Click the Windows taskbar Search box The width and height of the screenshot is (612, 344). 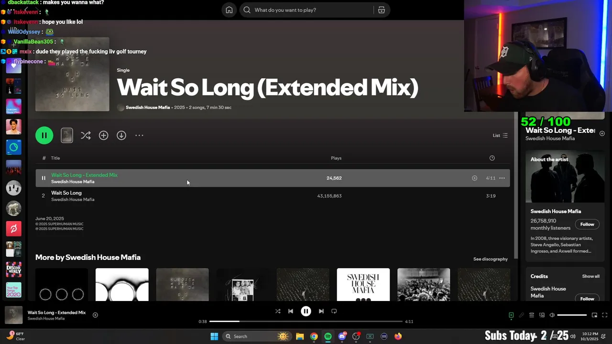[x=257, y=336]
